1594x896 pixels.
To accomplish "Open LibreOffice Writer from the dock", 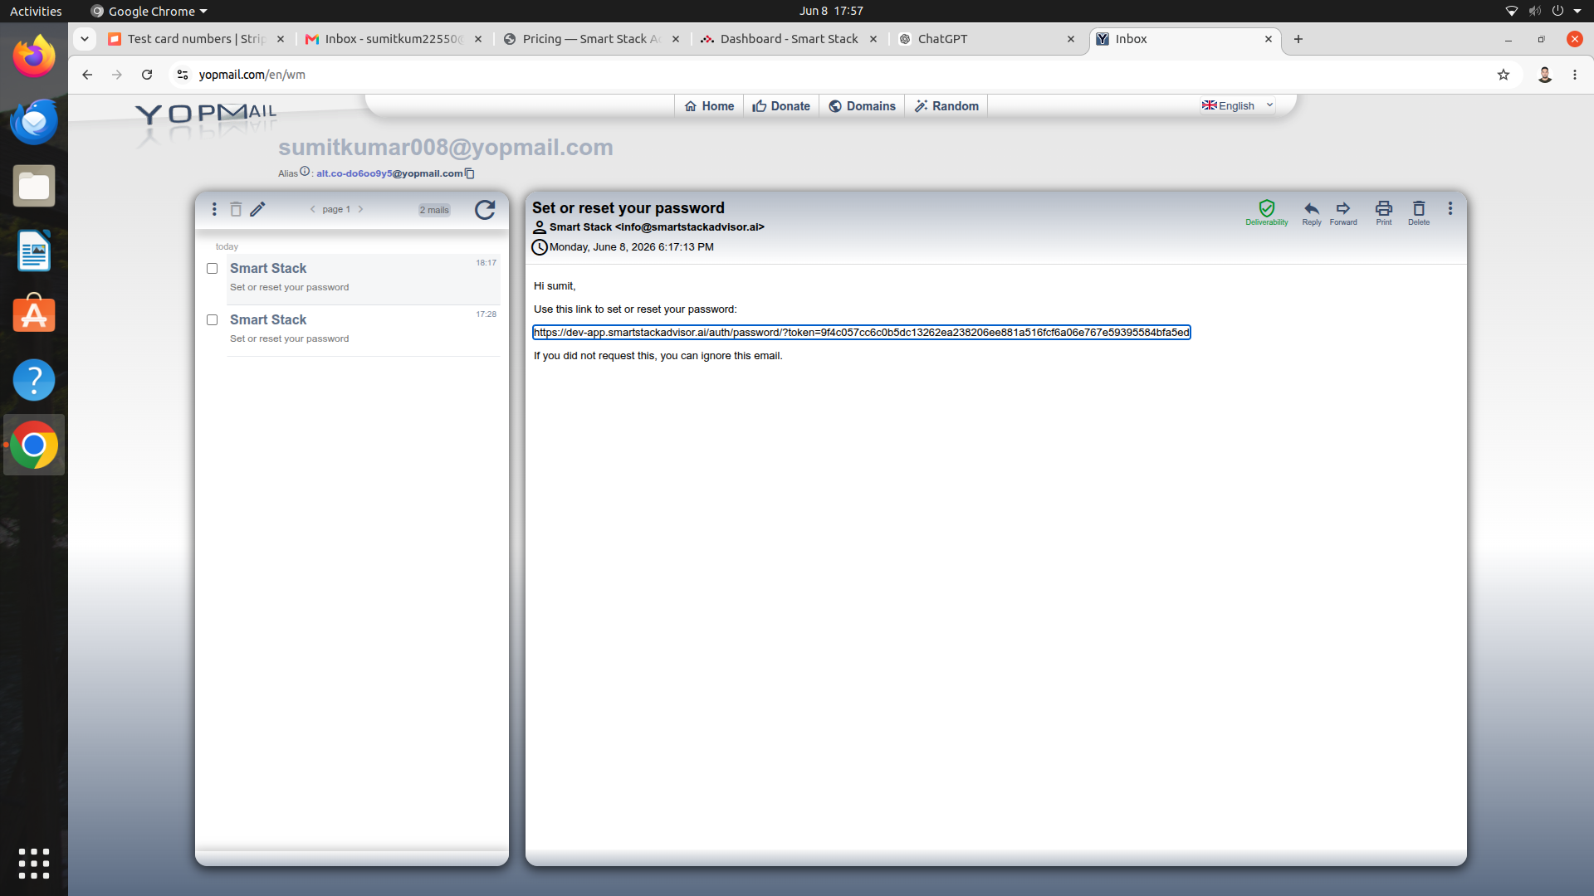I will pyautogui.click(x=34, y=251).
